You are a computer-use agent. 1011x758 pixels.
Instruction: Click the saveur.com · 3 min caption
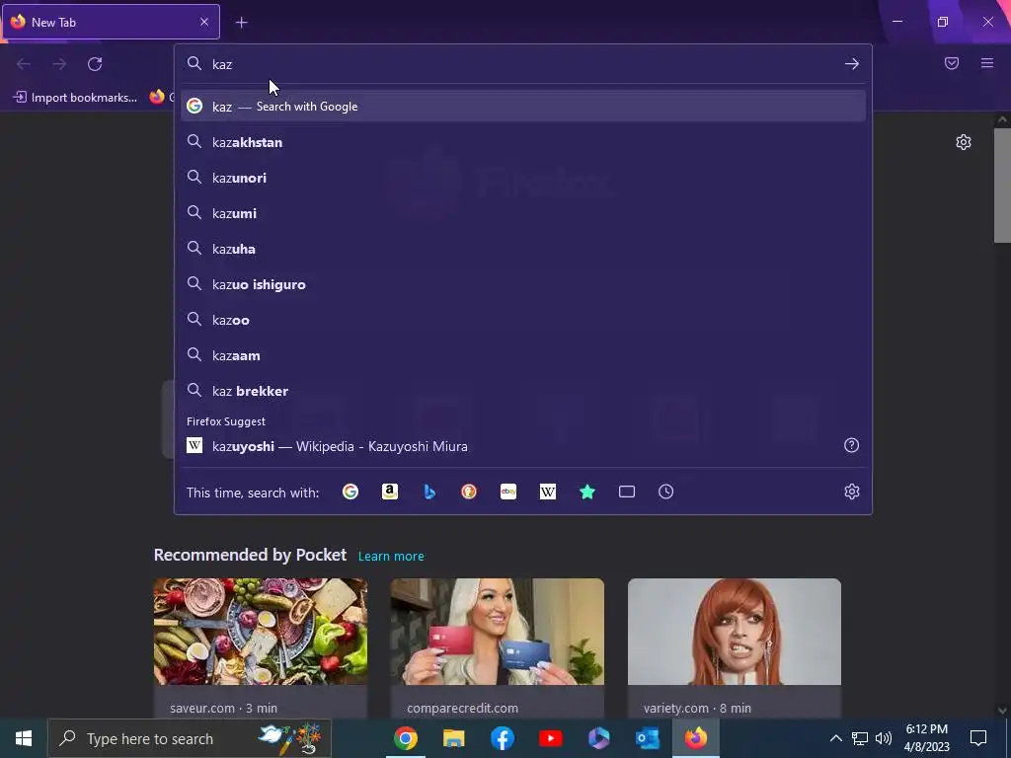pyautogui.click(x=224, y=708)
